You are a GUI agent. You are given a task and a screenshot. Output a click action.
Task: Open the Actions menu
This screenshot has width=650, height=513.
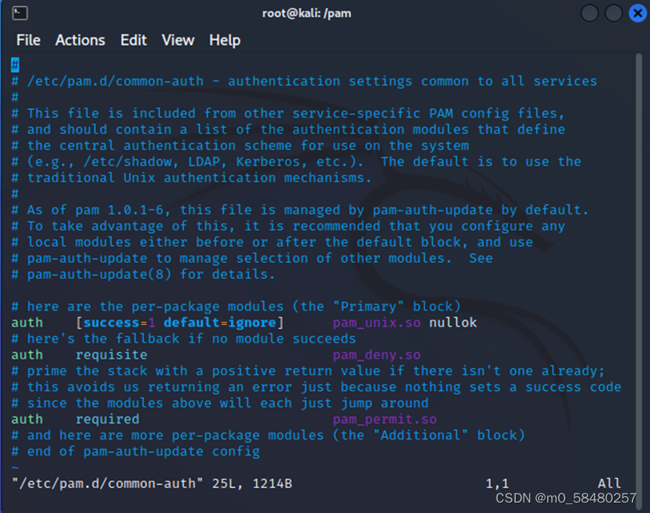[80, 40]
